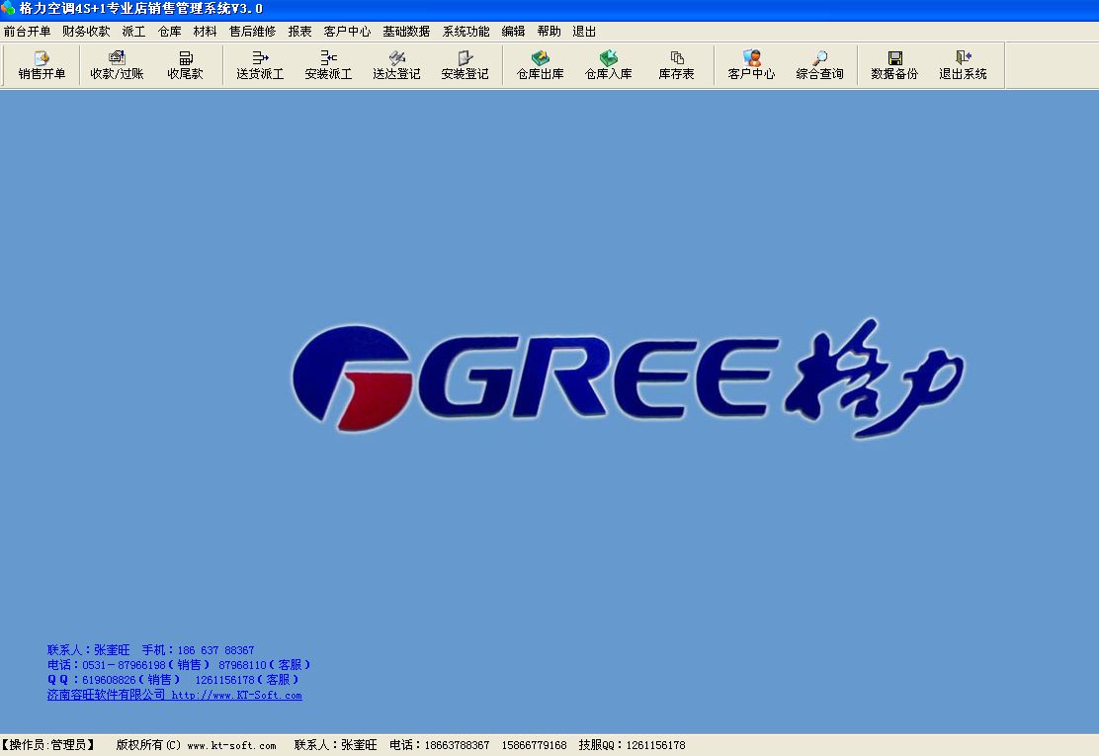
Task: Show the 库存表 inventory table
Action: point(676,66)
